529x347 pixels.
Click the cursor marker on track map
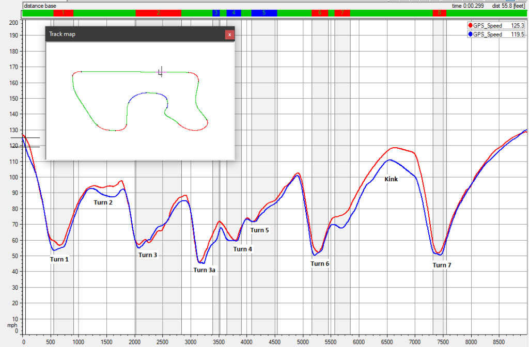pyautogui.click(x=161, y=72)
